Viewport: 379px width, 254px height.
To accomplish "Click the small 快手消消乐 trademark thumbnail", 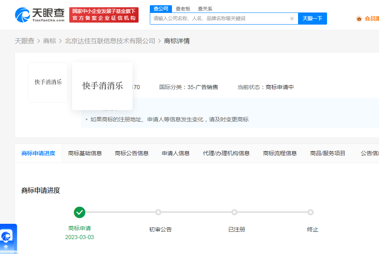I will 48,82.
